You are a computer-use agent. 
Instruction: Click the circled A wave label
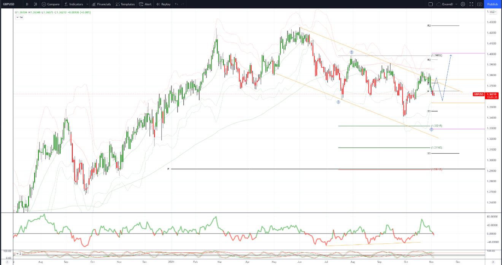click(x=338, y=102)
